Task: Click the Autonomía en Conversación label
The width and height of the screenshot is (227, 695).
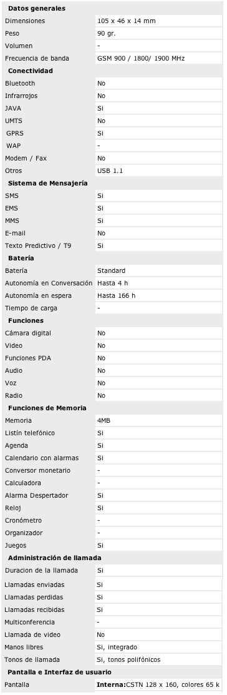Action: tap(49, 283)
